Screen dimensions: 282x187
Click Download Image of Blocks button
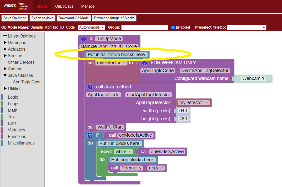pos(114,18)
